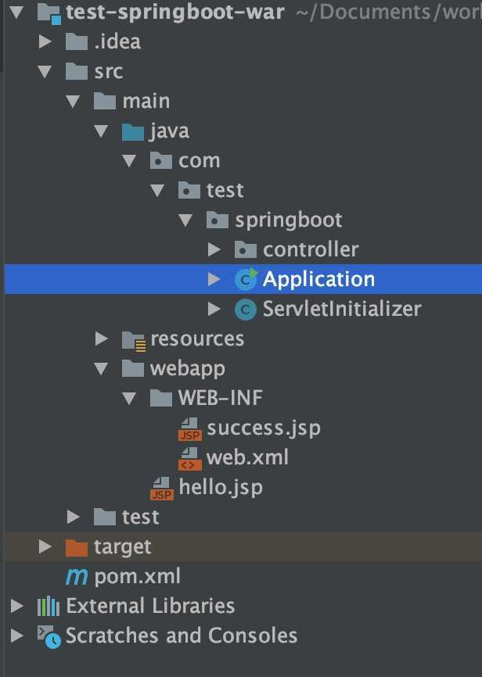This screenshot has height=677, width=482.
Task: Click the resources folder icon
Action: pos(133,341)
